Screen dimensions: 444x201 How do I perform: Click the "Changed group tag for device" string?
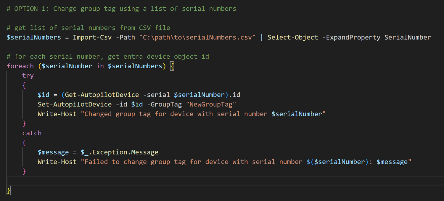tap(203, 114)
